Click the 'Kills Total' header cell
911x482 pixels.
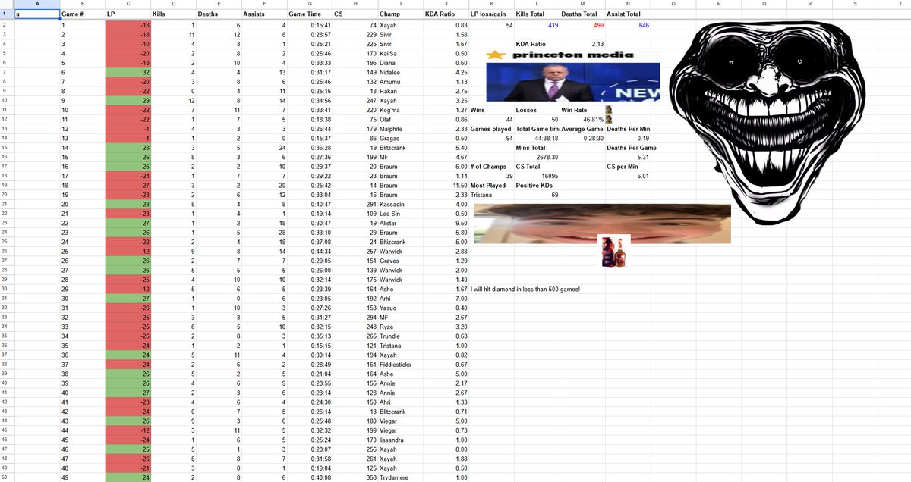click(537, 14)
